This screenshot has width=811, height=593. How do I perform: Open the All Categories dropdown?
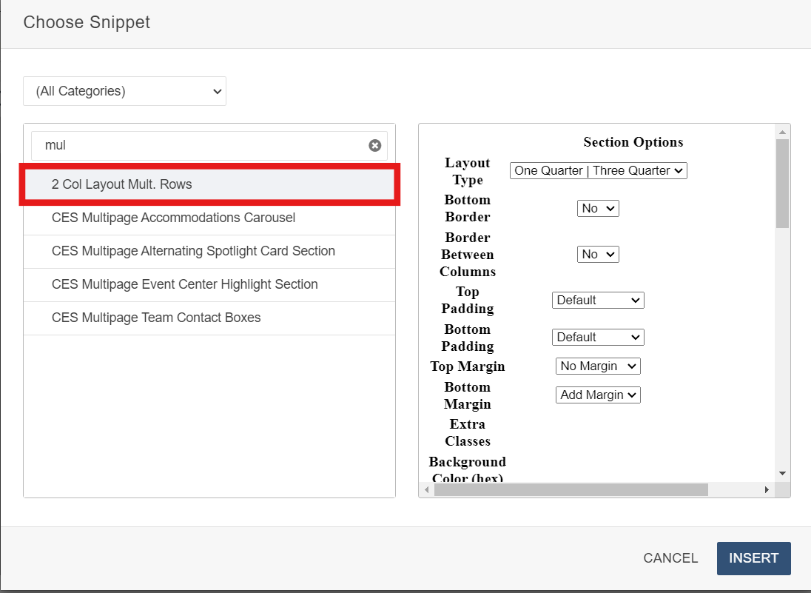(x=124, y=91)
